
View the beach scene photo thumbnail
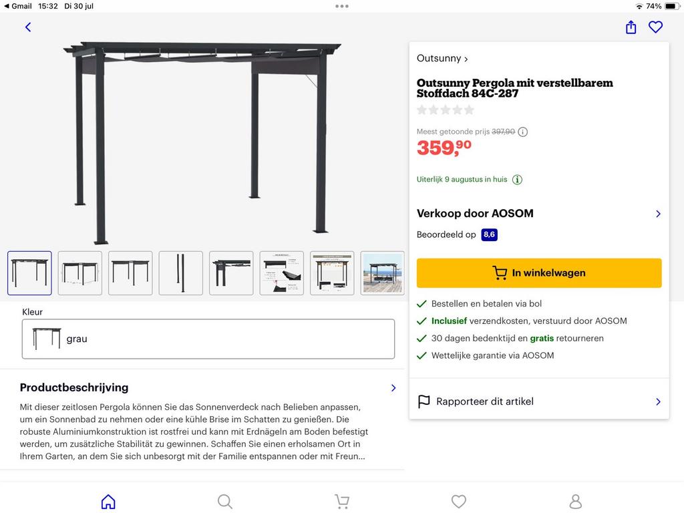(382, 273)
